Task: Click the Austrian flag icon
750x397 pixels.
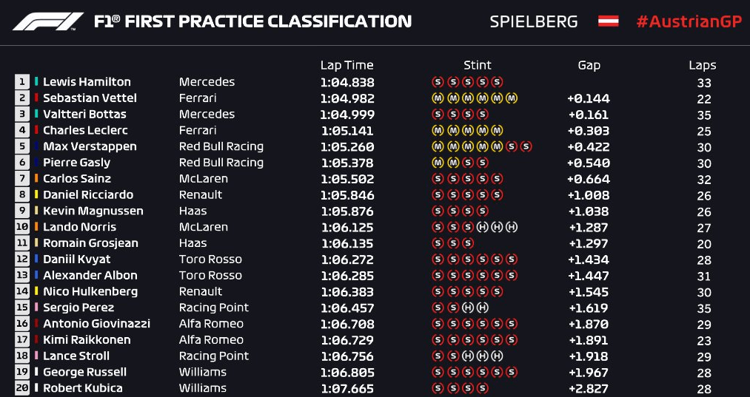Action: (x=608, y=21)
